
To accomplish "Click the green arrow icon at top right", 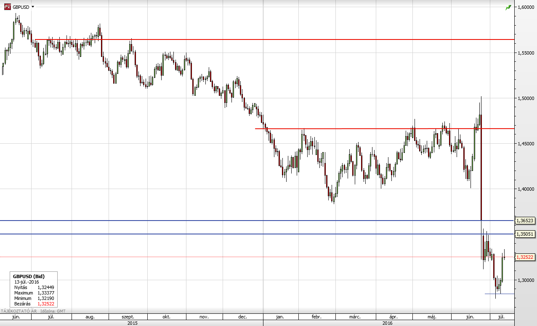I will click(508, 7).
